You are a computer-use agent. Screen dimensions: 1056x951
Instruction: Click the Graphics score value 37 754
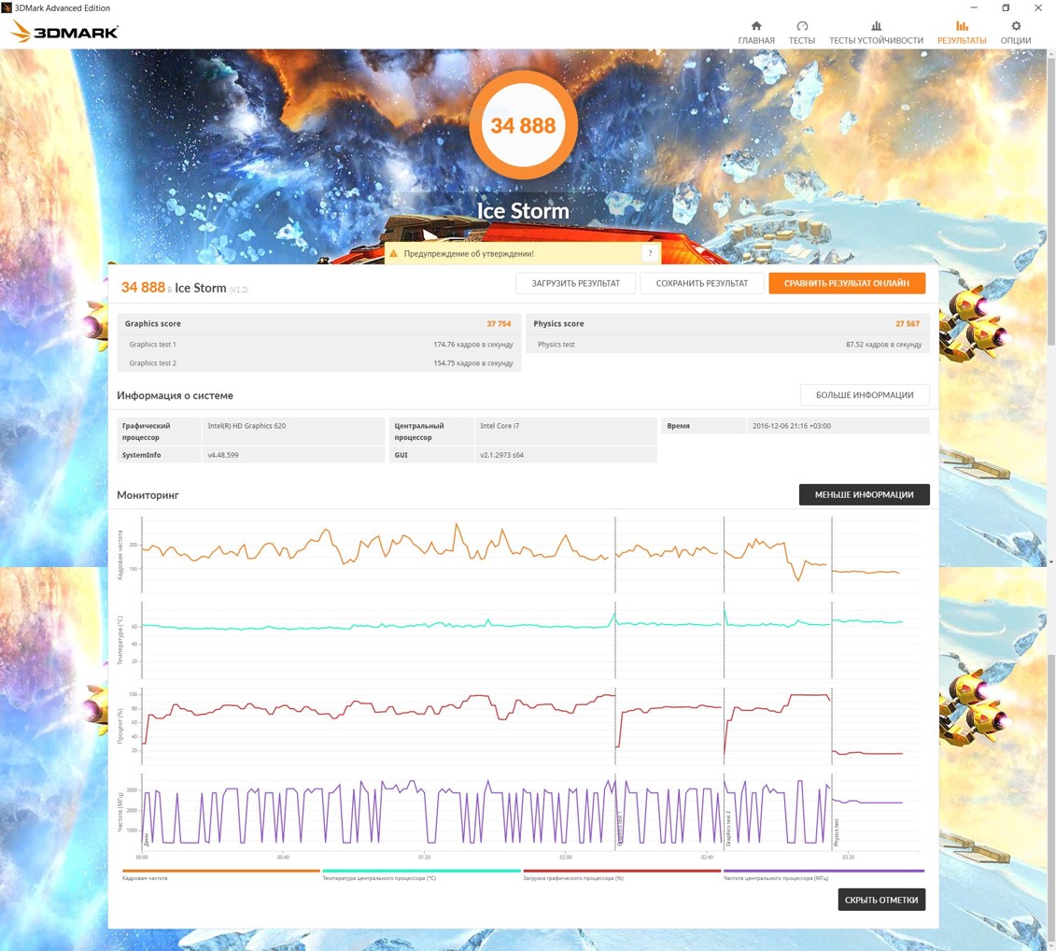tap(499, 323)
